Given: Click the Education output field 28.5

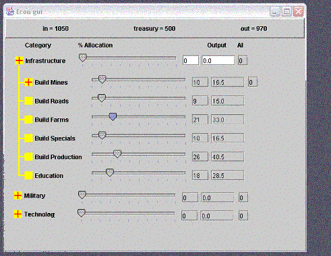Looking at the screenshot, I should pos(227,175).
